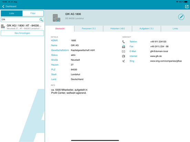The image size is (190, 142).
Task: Open the Aufgaben (5) tab
Action: 146,28
